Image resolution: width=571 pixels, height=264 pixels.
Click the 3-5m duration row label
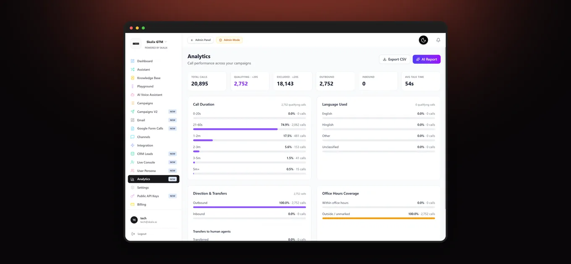(197, 158)
